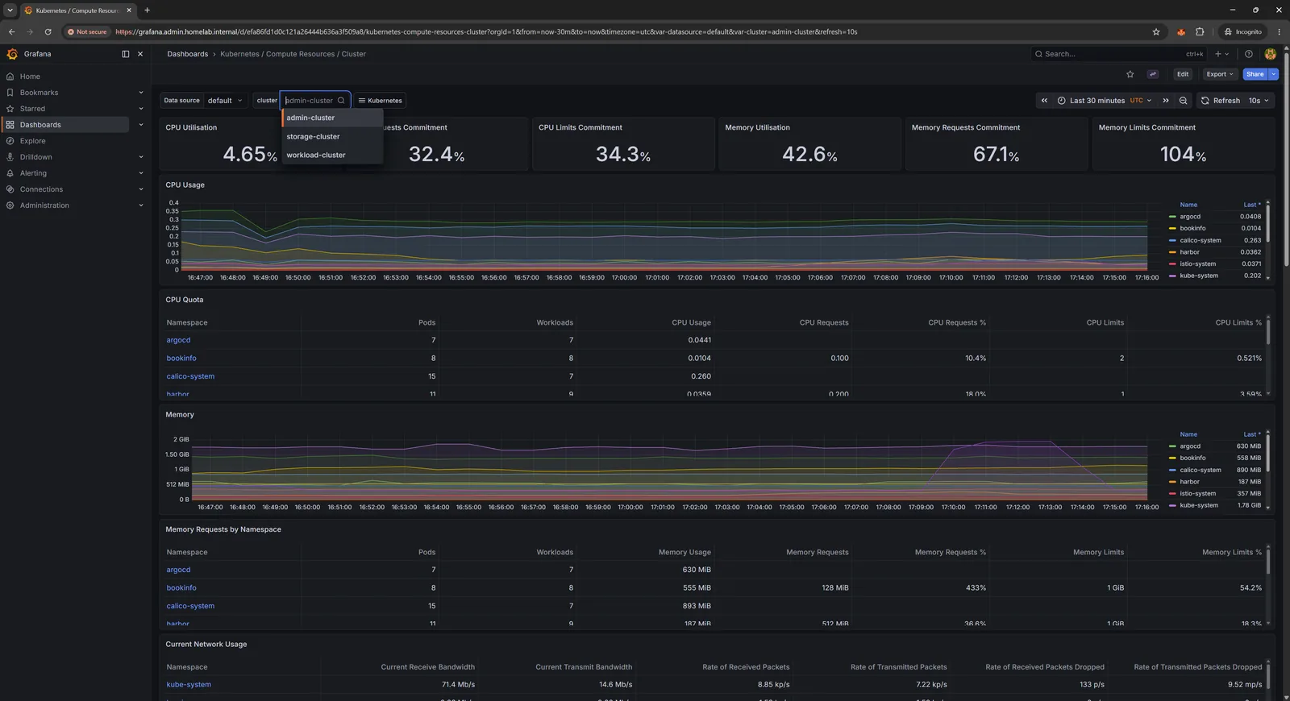Go to the Starred section
The height and width of the screenshot is (701, 1290).
coord(32,109)
